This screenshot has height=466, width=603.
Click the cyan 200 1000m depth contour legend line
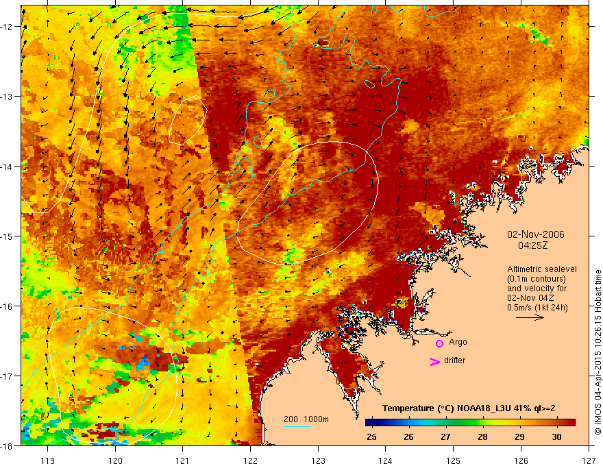point(297,426)
